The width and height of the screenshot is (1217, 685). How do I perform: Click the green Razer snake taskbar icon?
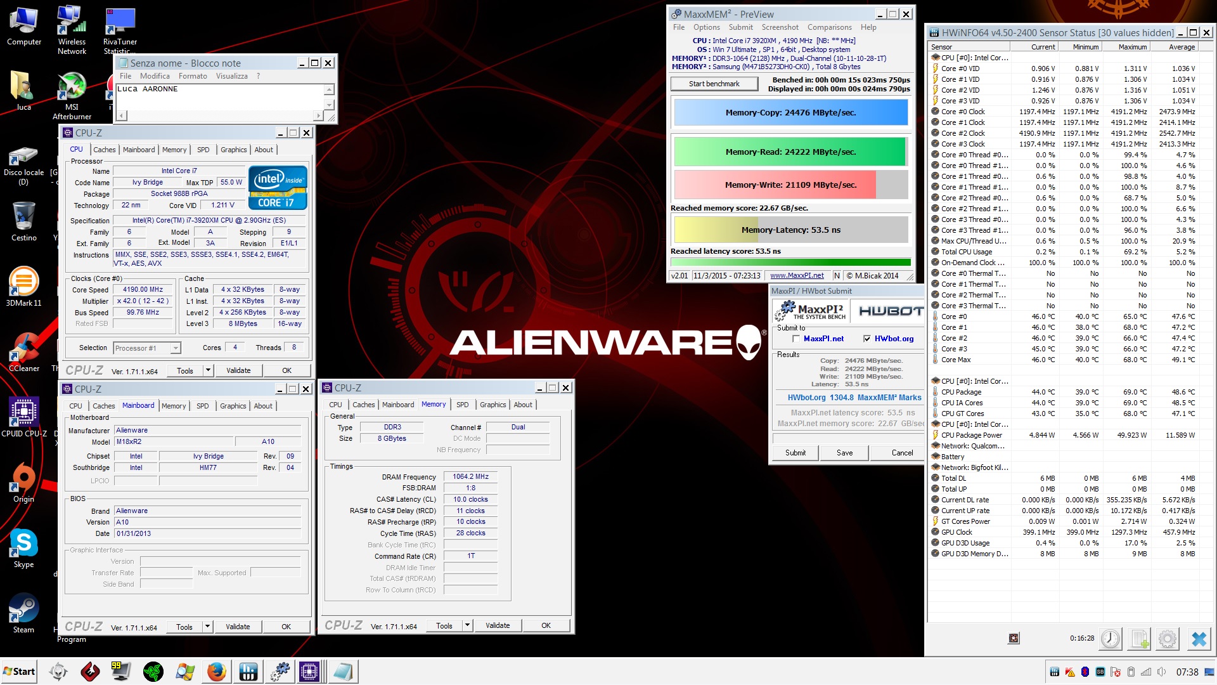coord(153,671)
